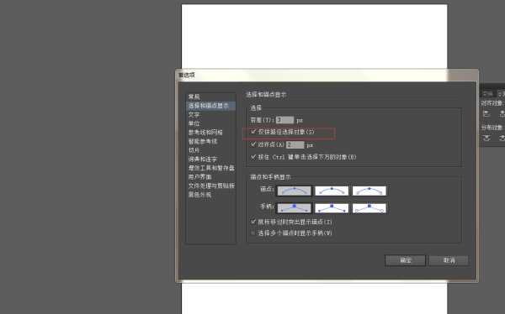
Task: Click first align icon under 对齐对象
Action: (x=486, y=113)
